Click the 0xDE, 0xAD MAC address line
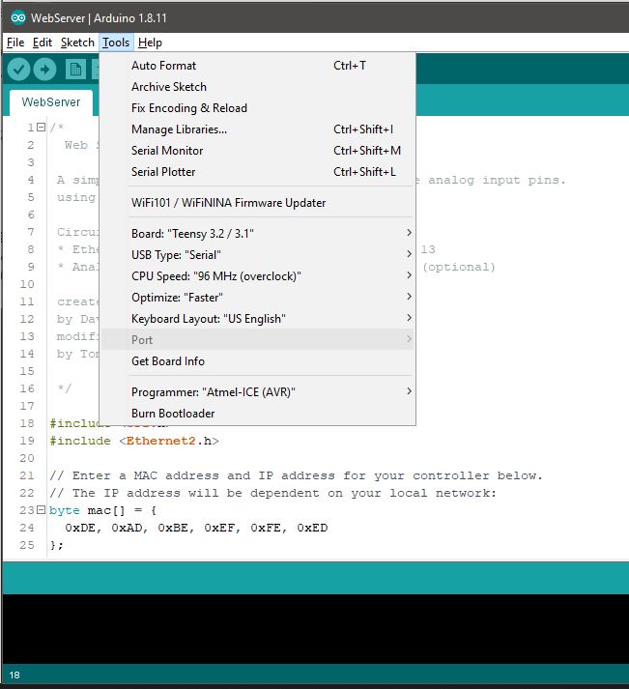The width and height of the screenshot is (629, 689). (x=196, y=528)
